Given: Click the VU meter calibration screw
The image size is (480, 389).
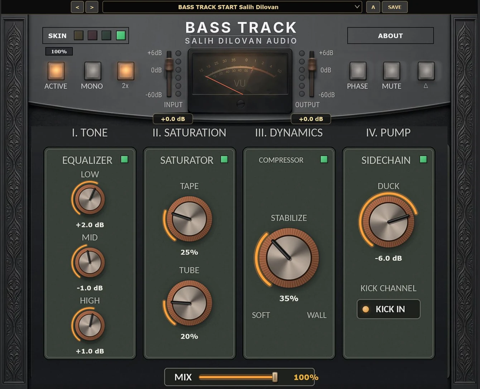Looking at the screenshot, I should [x=241, y=104].
